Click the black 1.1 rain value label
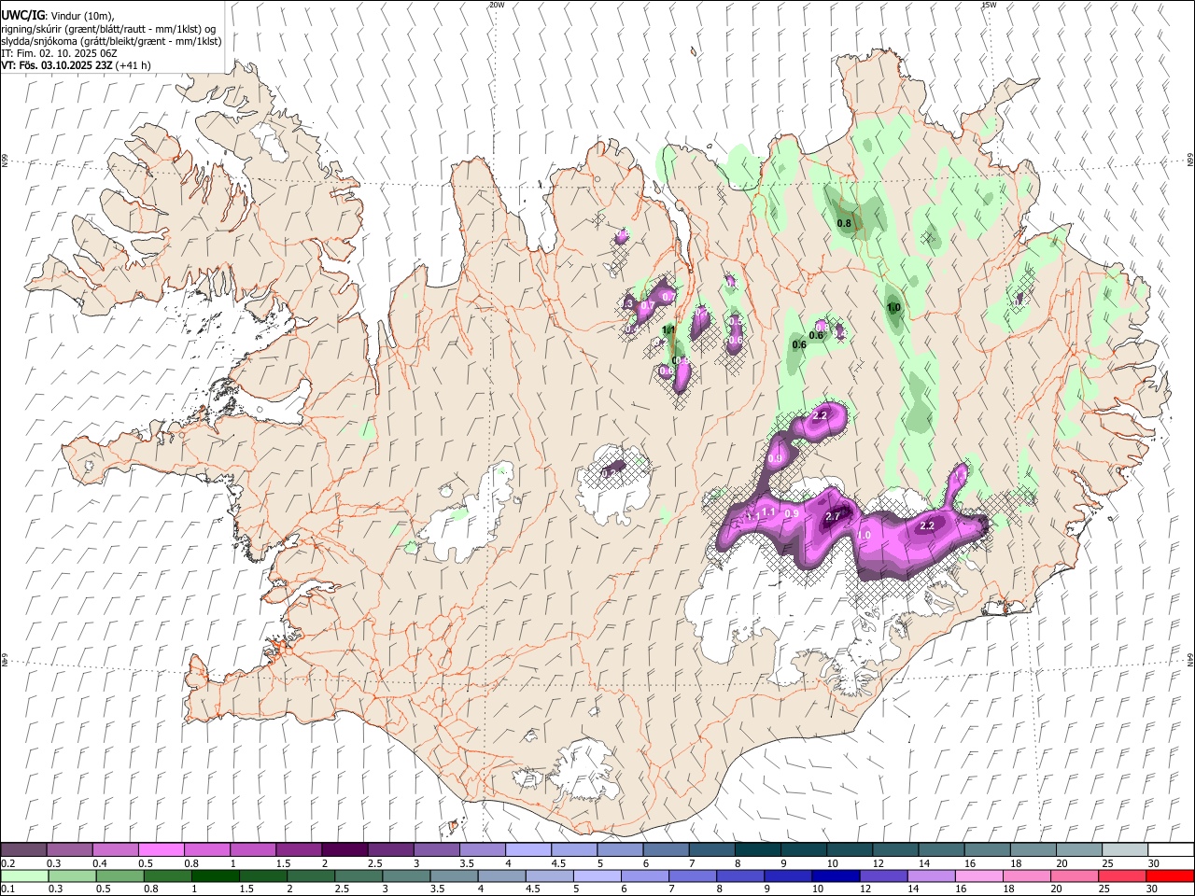This screenshot has width=1195, height=896. coord(668,329)
